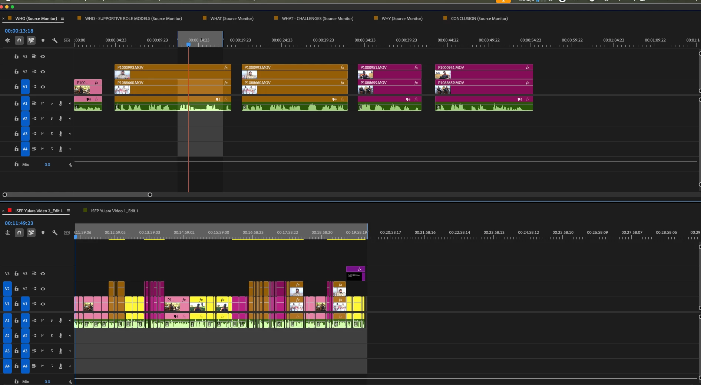
Task: Open panel menu beside ISEP Yulara Video 2_Edit 1 tab
Action: [68, 211]
